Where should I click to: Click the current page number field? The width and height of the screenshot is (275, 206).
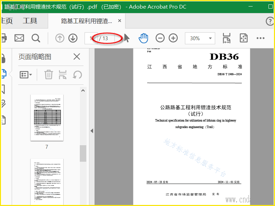pos(91,38)
